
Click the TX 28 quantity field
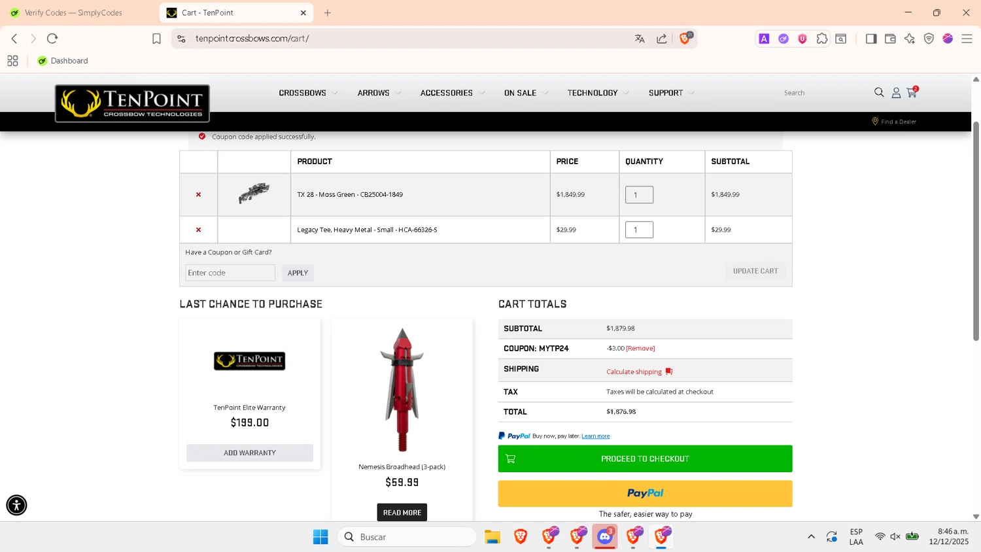point(639,195)
